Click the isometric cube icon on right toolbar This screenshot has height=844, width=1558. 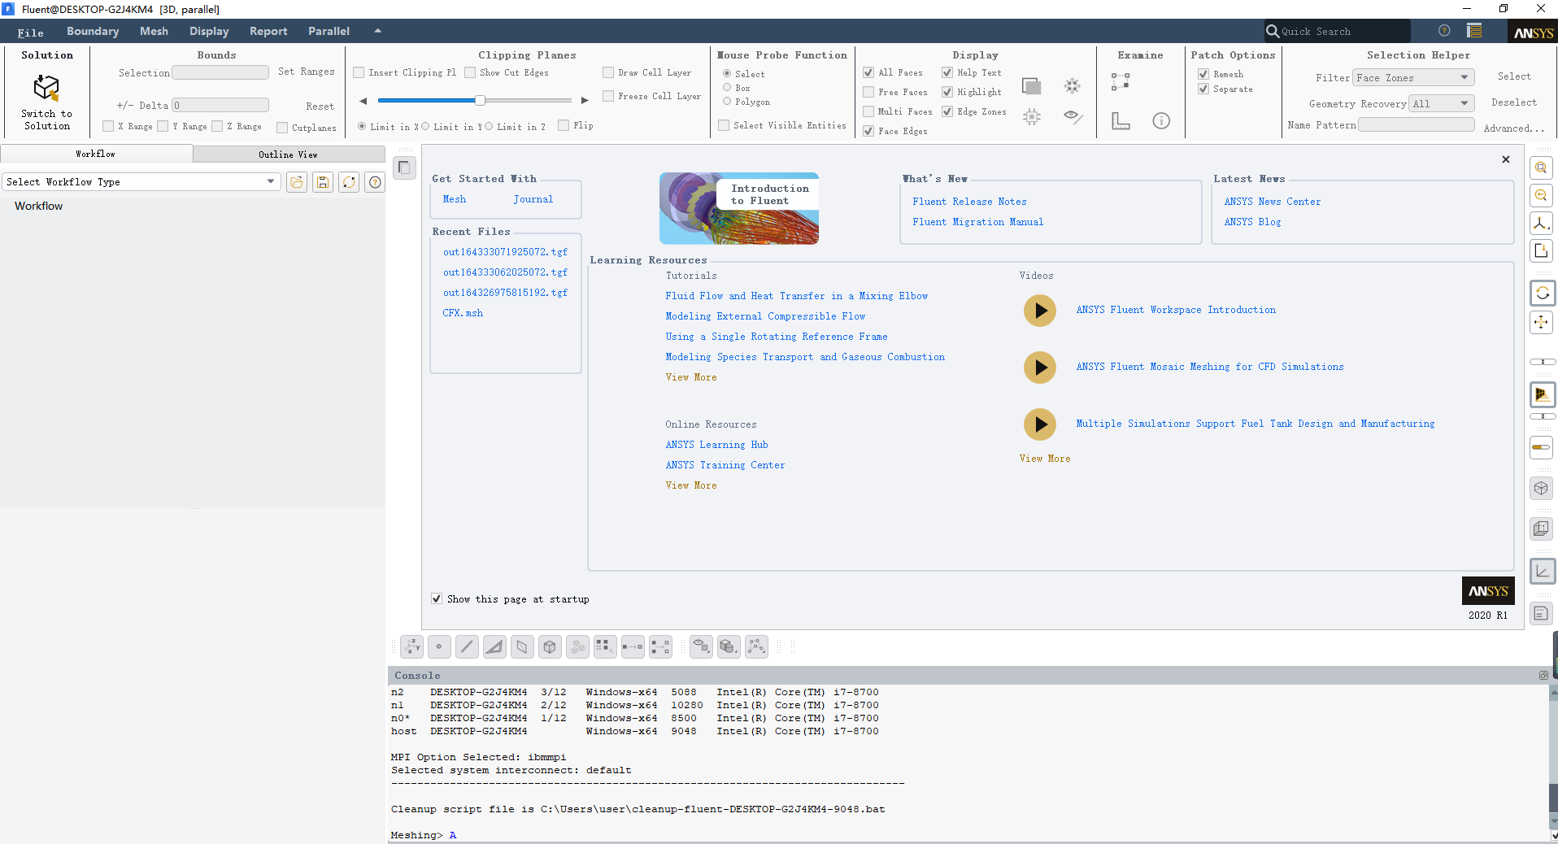click(1541, 488)
